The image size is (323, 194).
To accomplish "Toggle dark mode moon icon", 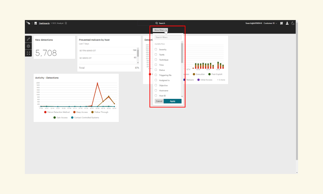I will [x=293, y=23].
